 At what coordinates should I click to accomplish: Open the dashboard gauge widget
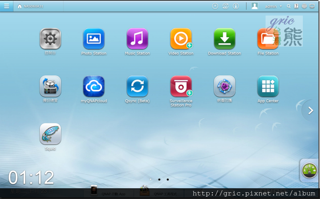tap(309, 170)
